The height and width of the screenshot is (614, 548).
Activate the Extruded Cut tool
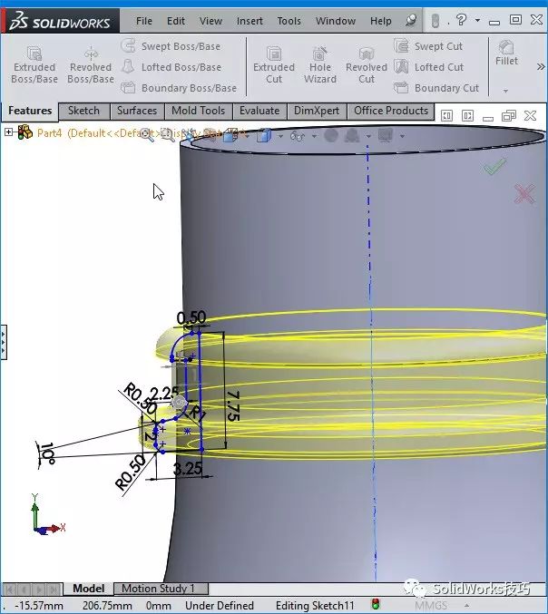274,65
